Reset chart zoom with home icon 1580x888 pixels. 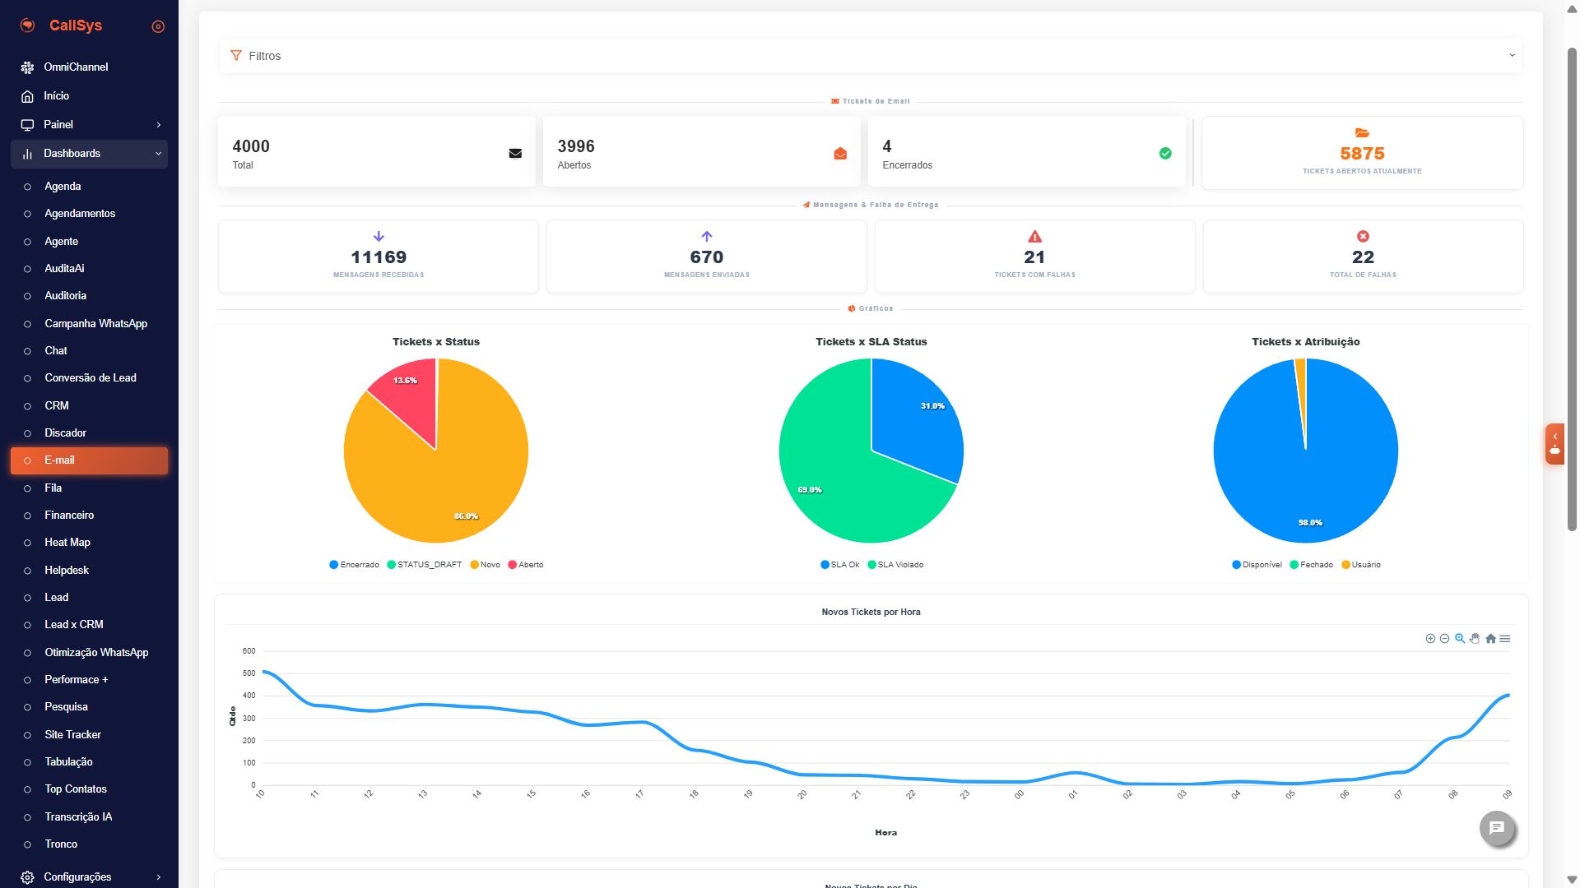[x=1490, y=639]
